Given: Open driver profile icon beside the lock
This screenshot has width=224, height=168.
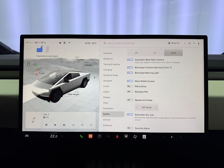Looking at the screenshot, I should [64, 43].
